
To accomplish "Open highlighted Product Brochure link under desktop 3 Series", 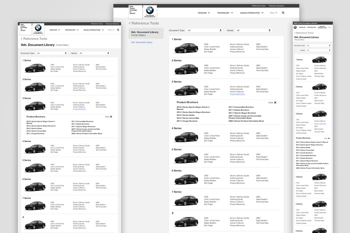I will 237,94.
